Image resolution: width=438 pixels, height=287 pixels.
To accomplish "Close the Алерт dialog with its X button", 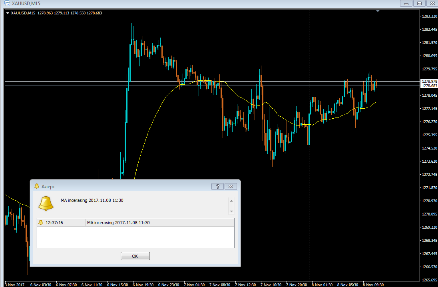I will pos(231,186).
